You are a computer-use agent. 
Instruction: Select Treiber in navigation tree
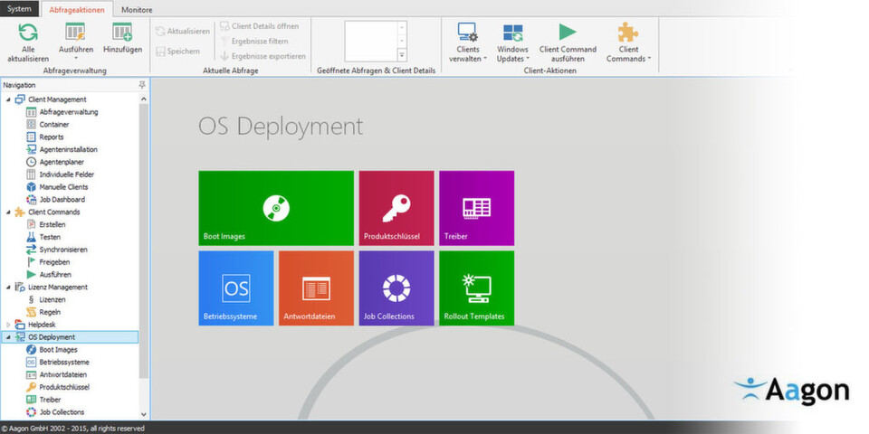[50, 400]
